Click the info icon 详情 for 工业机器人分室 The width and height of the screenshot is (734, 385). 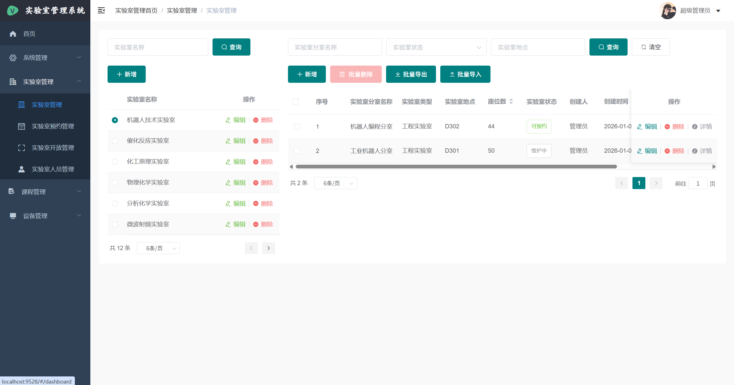(695, 151)
